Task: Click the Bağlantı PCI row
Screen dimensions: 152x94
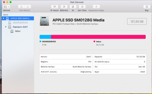Action: 66,62
